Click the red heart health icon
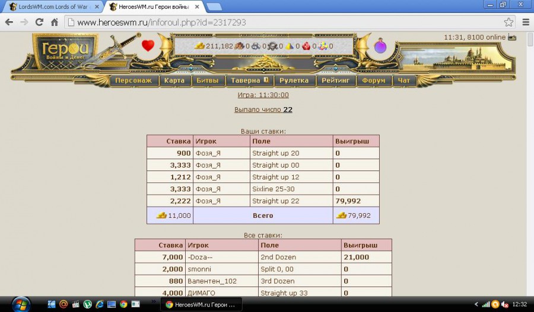Screen dimensions: 534x312 tap(148, 46)
